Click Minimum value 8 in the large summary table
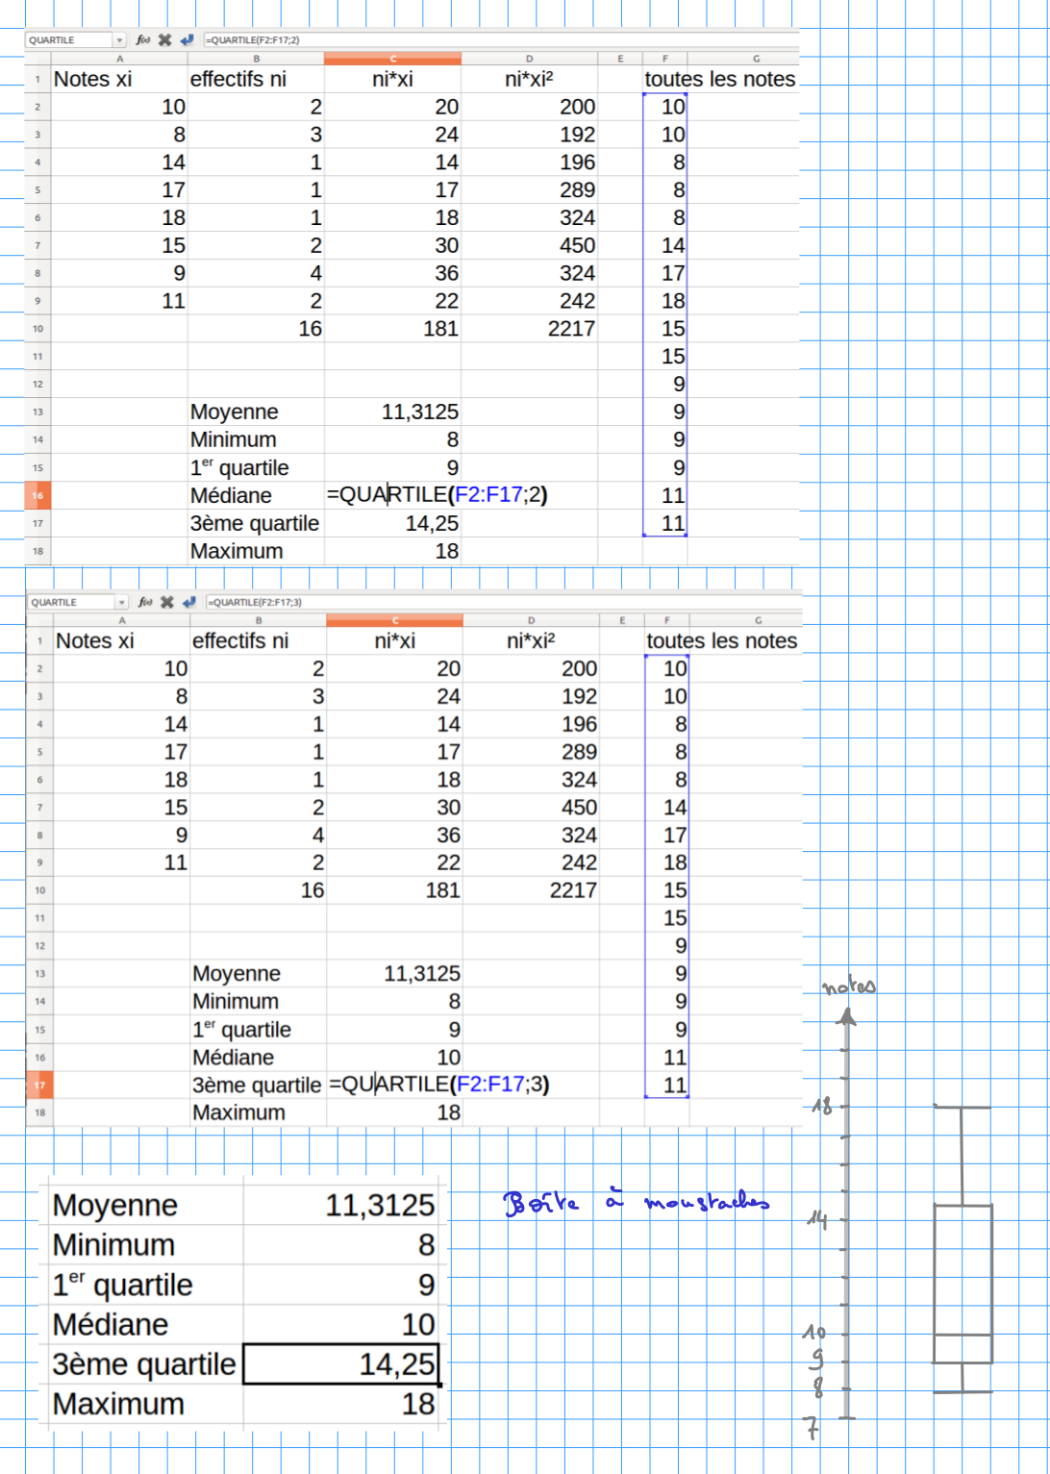Viewport: 1050px width, 1474px height. coord(426,1244)
